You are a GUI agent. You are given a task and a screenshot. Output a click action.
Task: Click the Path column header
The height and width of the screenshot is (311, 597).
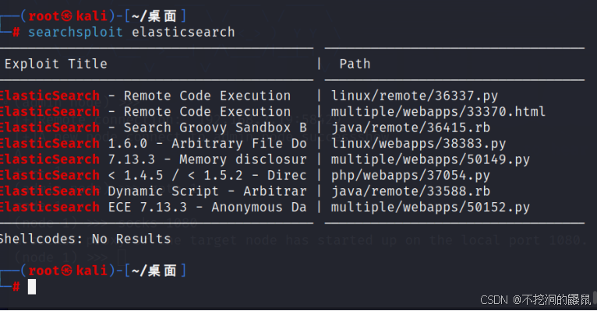click(355, 64)
